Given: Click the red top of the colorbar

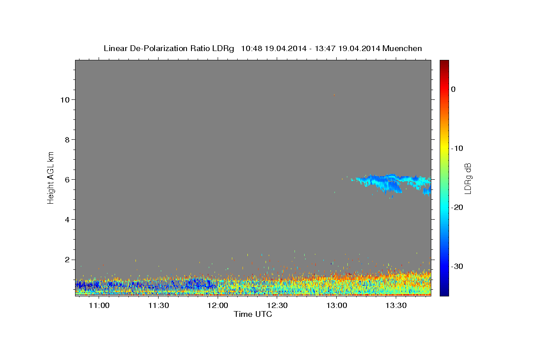Looking at the screenshot, I should click(444, 66).
